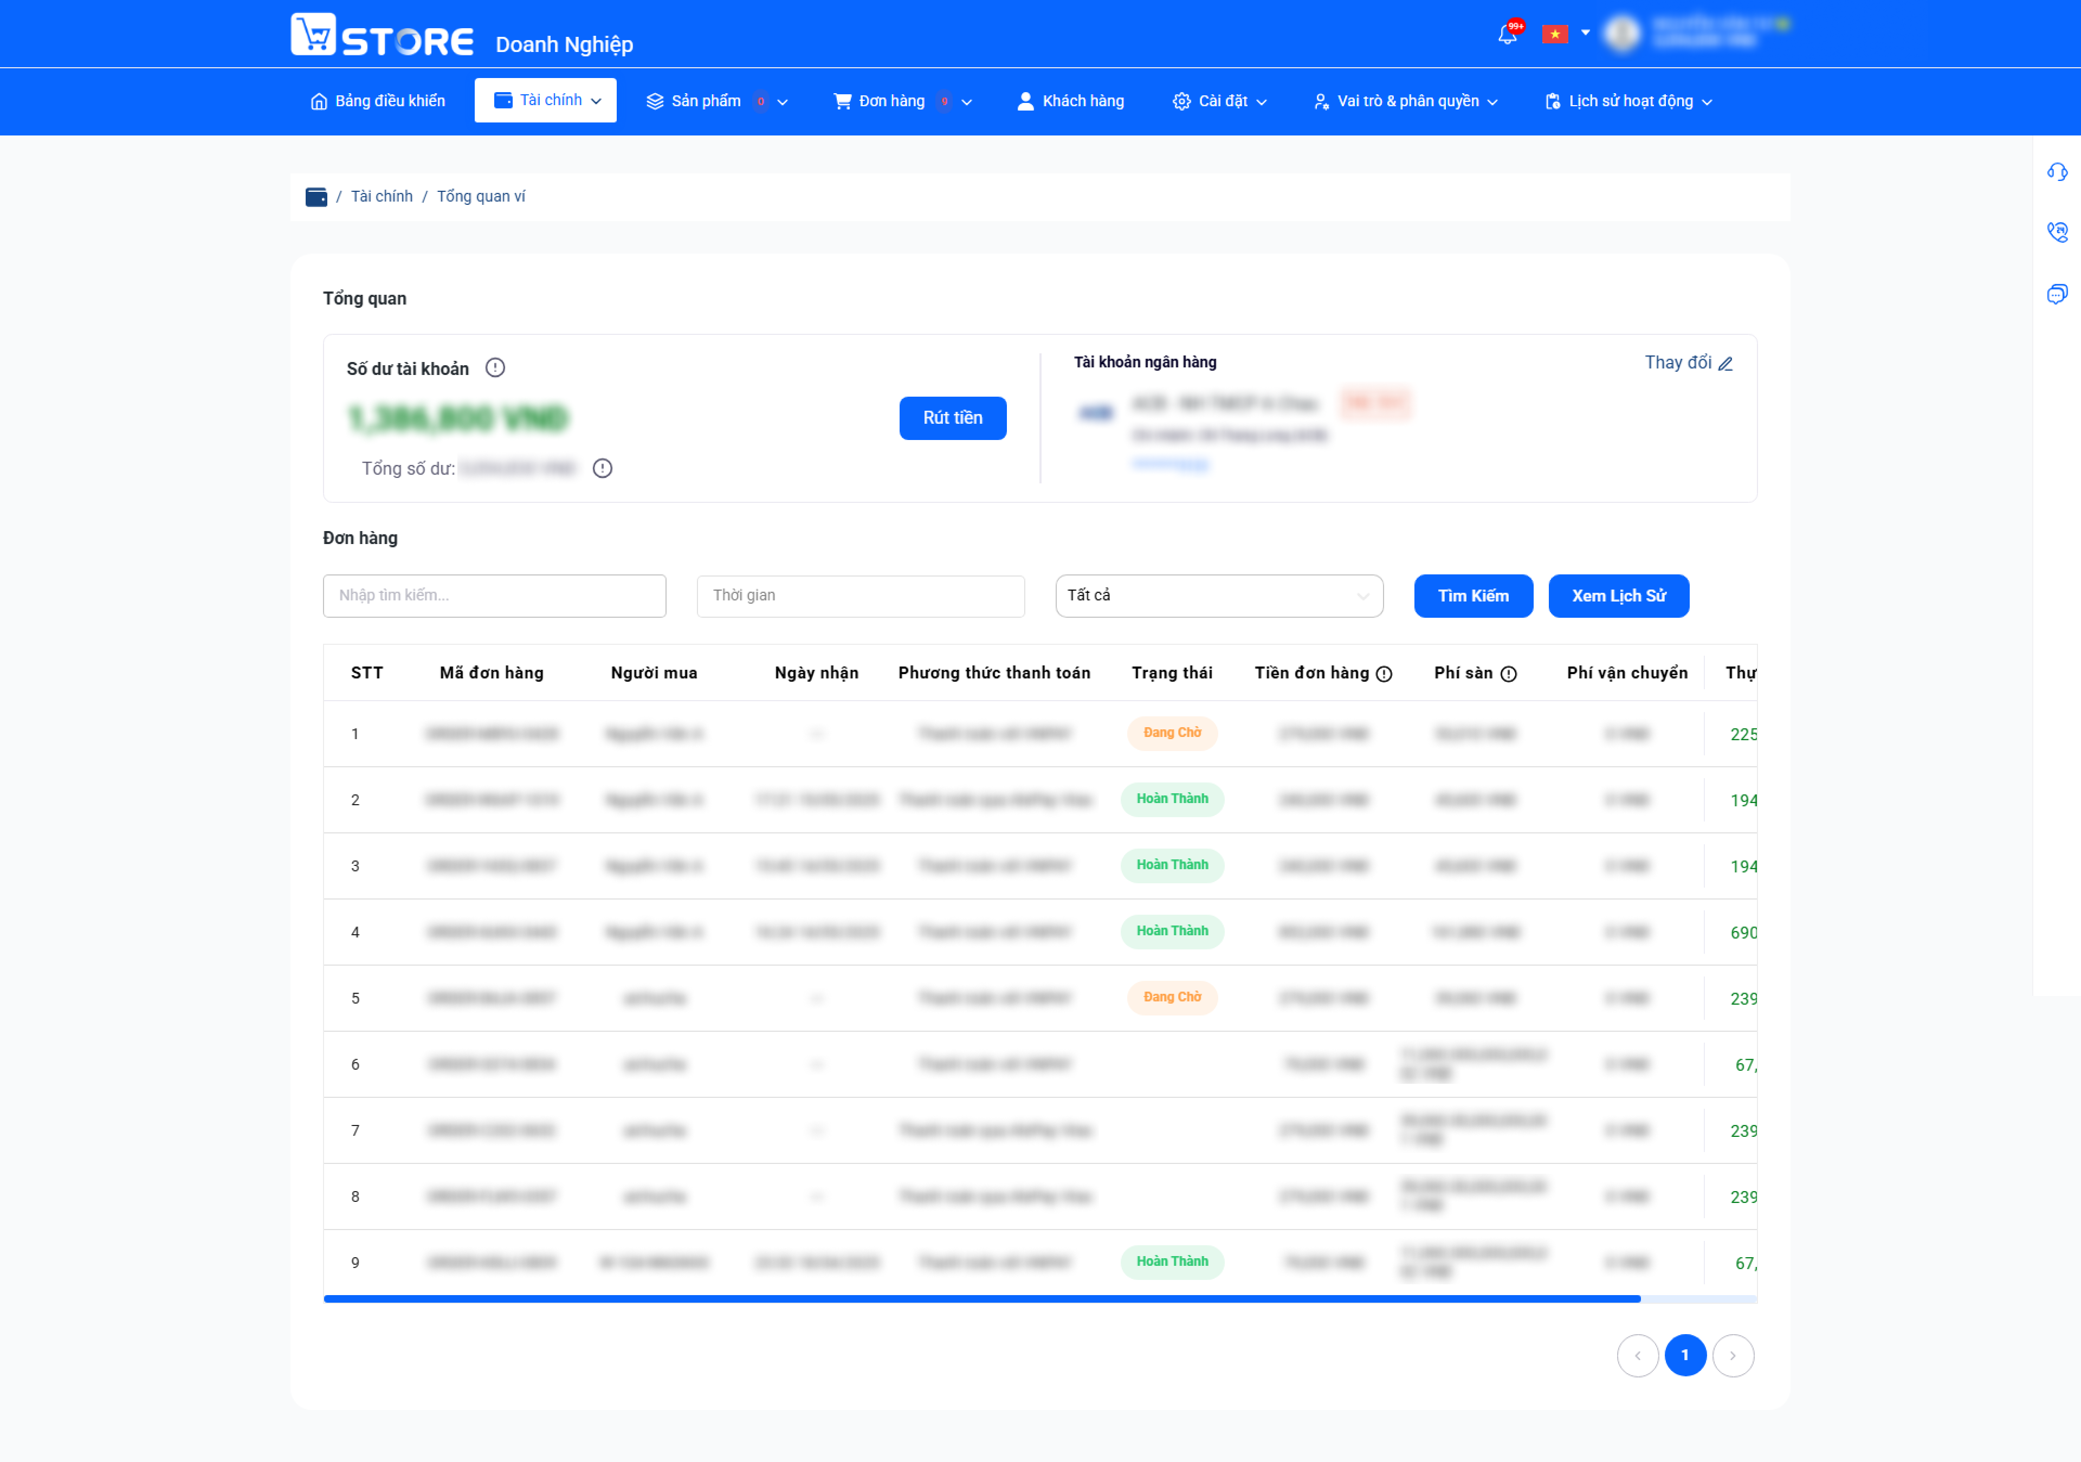Click the Rút tiền button
This screenshot has width=2081, height=1462.
point(953,418)
